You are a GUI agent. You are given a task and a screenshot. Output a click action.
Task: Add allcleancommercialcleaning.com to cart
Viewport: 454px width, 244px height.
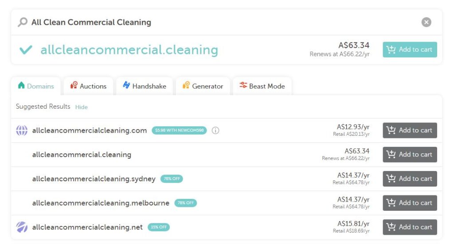point(410,130)
